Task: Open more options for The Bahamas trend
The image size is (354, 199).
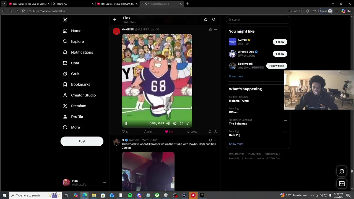Action: [285, 121]
